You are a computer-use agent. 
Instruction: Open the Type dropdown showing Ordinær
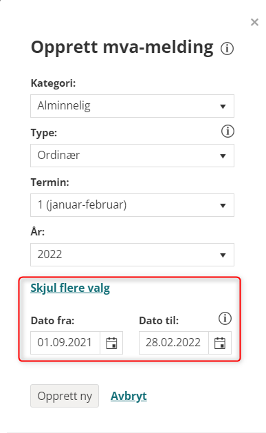[132, 156]
